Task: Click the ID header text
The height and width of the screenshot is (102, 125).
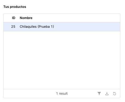Action: tap(14, 18)
